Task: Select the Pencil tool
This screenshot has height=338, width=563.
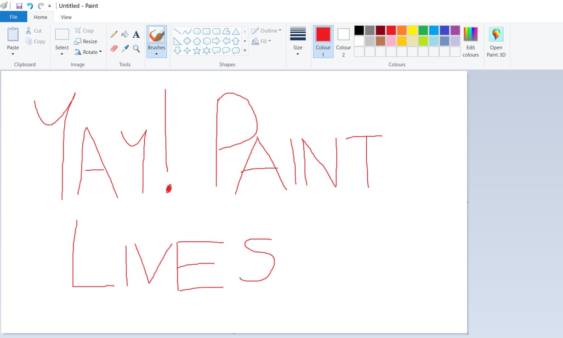Action: click(x=114, y=34)
